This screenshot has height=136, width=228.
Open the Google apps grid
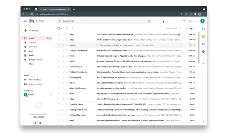(196, 21)
